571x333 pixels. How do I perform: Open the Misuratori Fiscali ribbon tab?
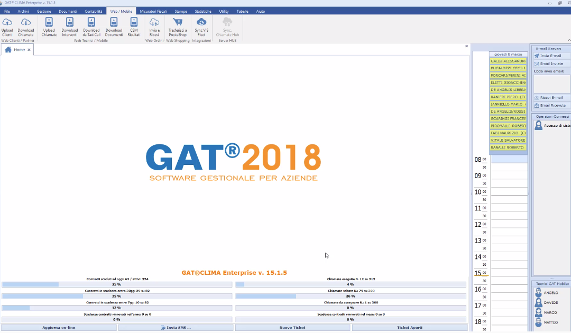[153, 11]
